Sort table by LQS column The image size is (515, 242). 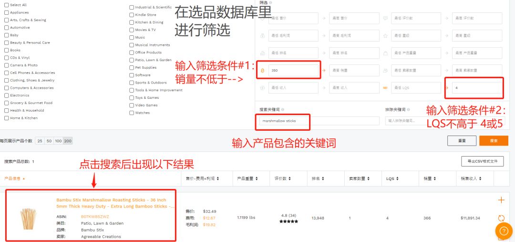click(392, 179)
